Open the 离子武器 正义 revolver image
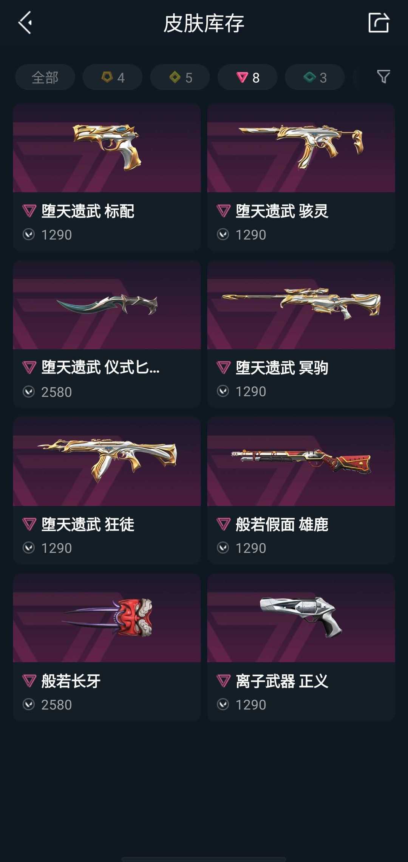The image size is (408, 862). tap(301, 618)
